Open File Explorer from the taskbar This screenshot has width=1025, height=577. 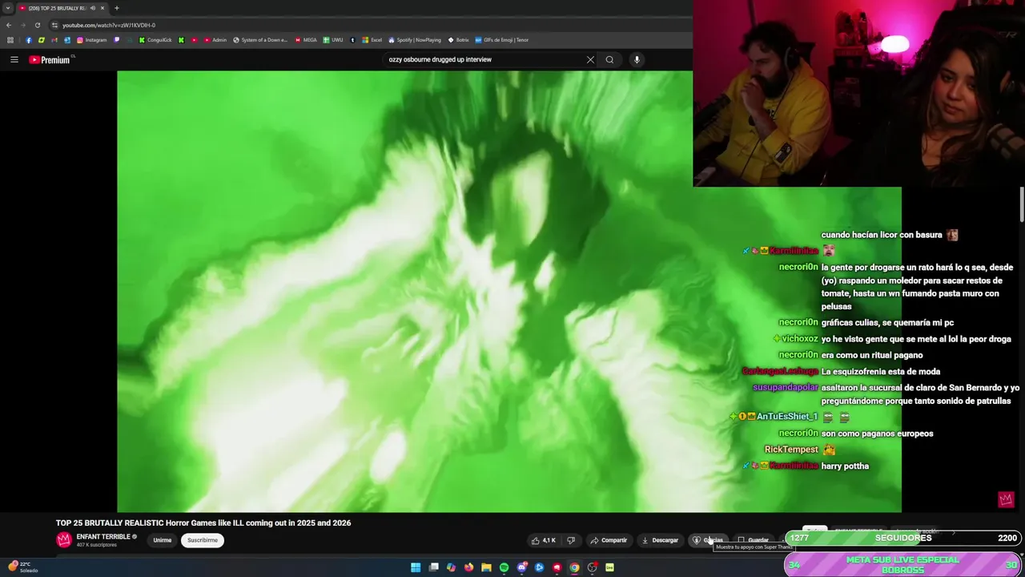pyautogui.click(x=486, y=567)
